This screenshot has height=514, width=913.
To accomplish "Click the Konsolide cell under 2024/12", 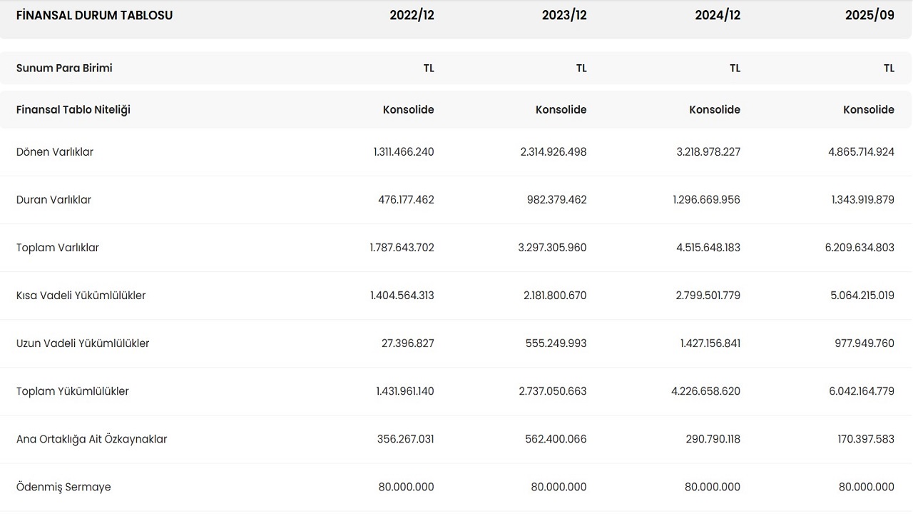I will pyautogui.click(x=714, y=110).
